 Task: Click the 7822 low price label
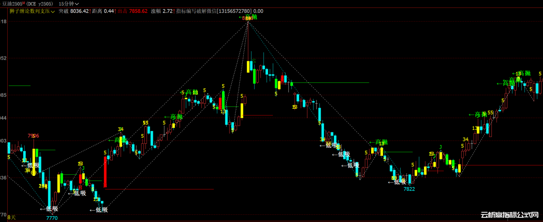[409, 189]
